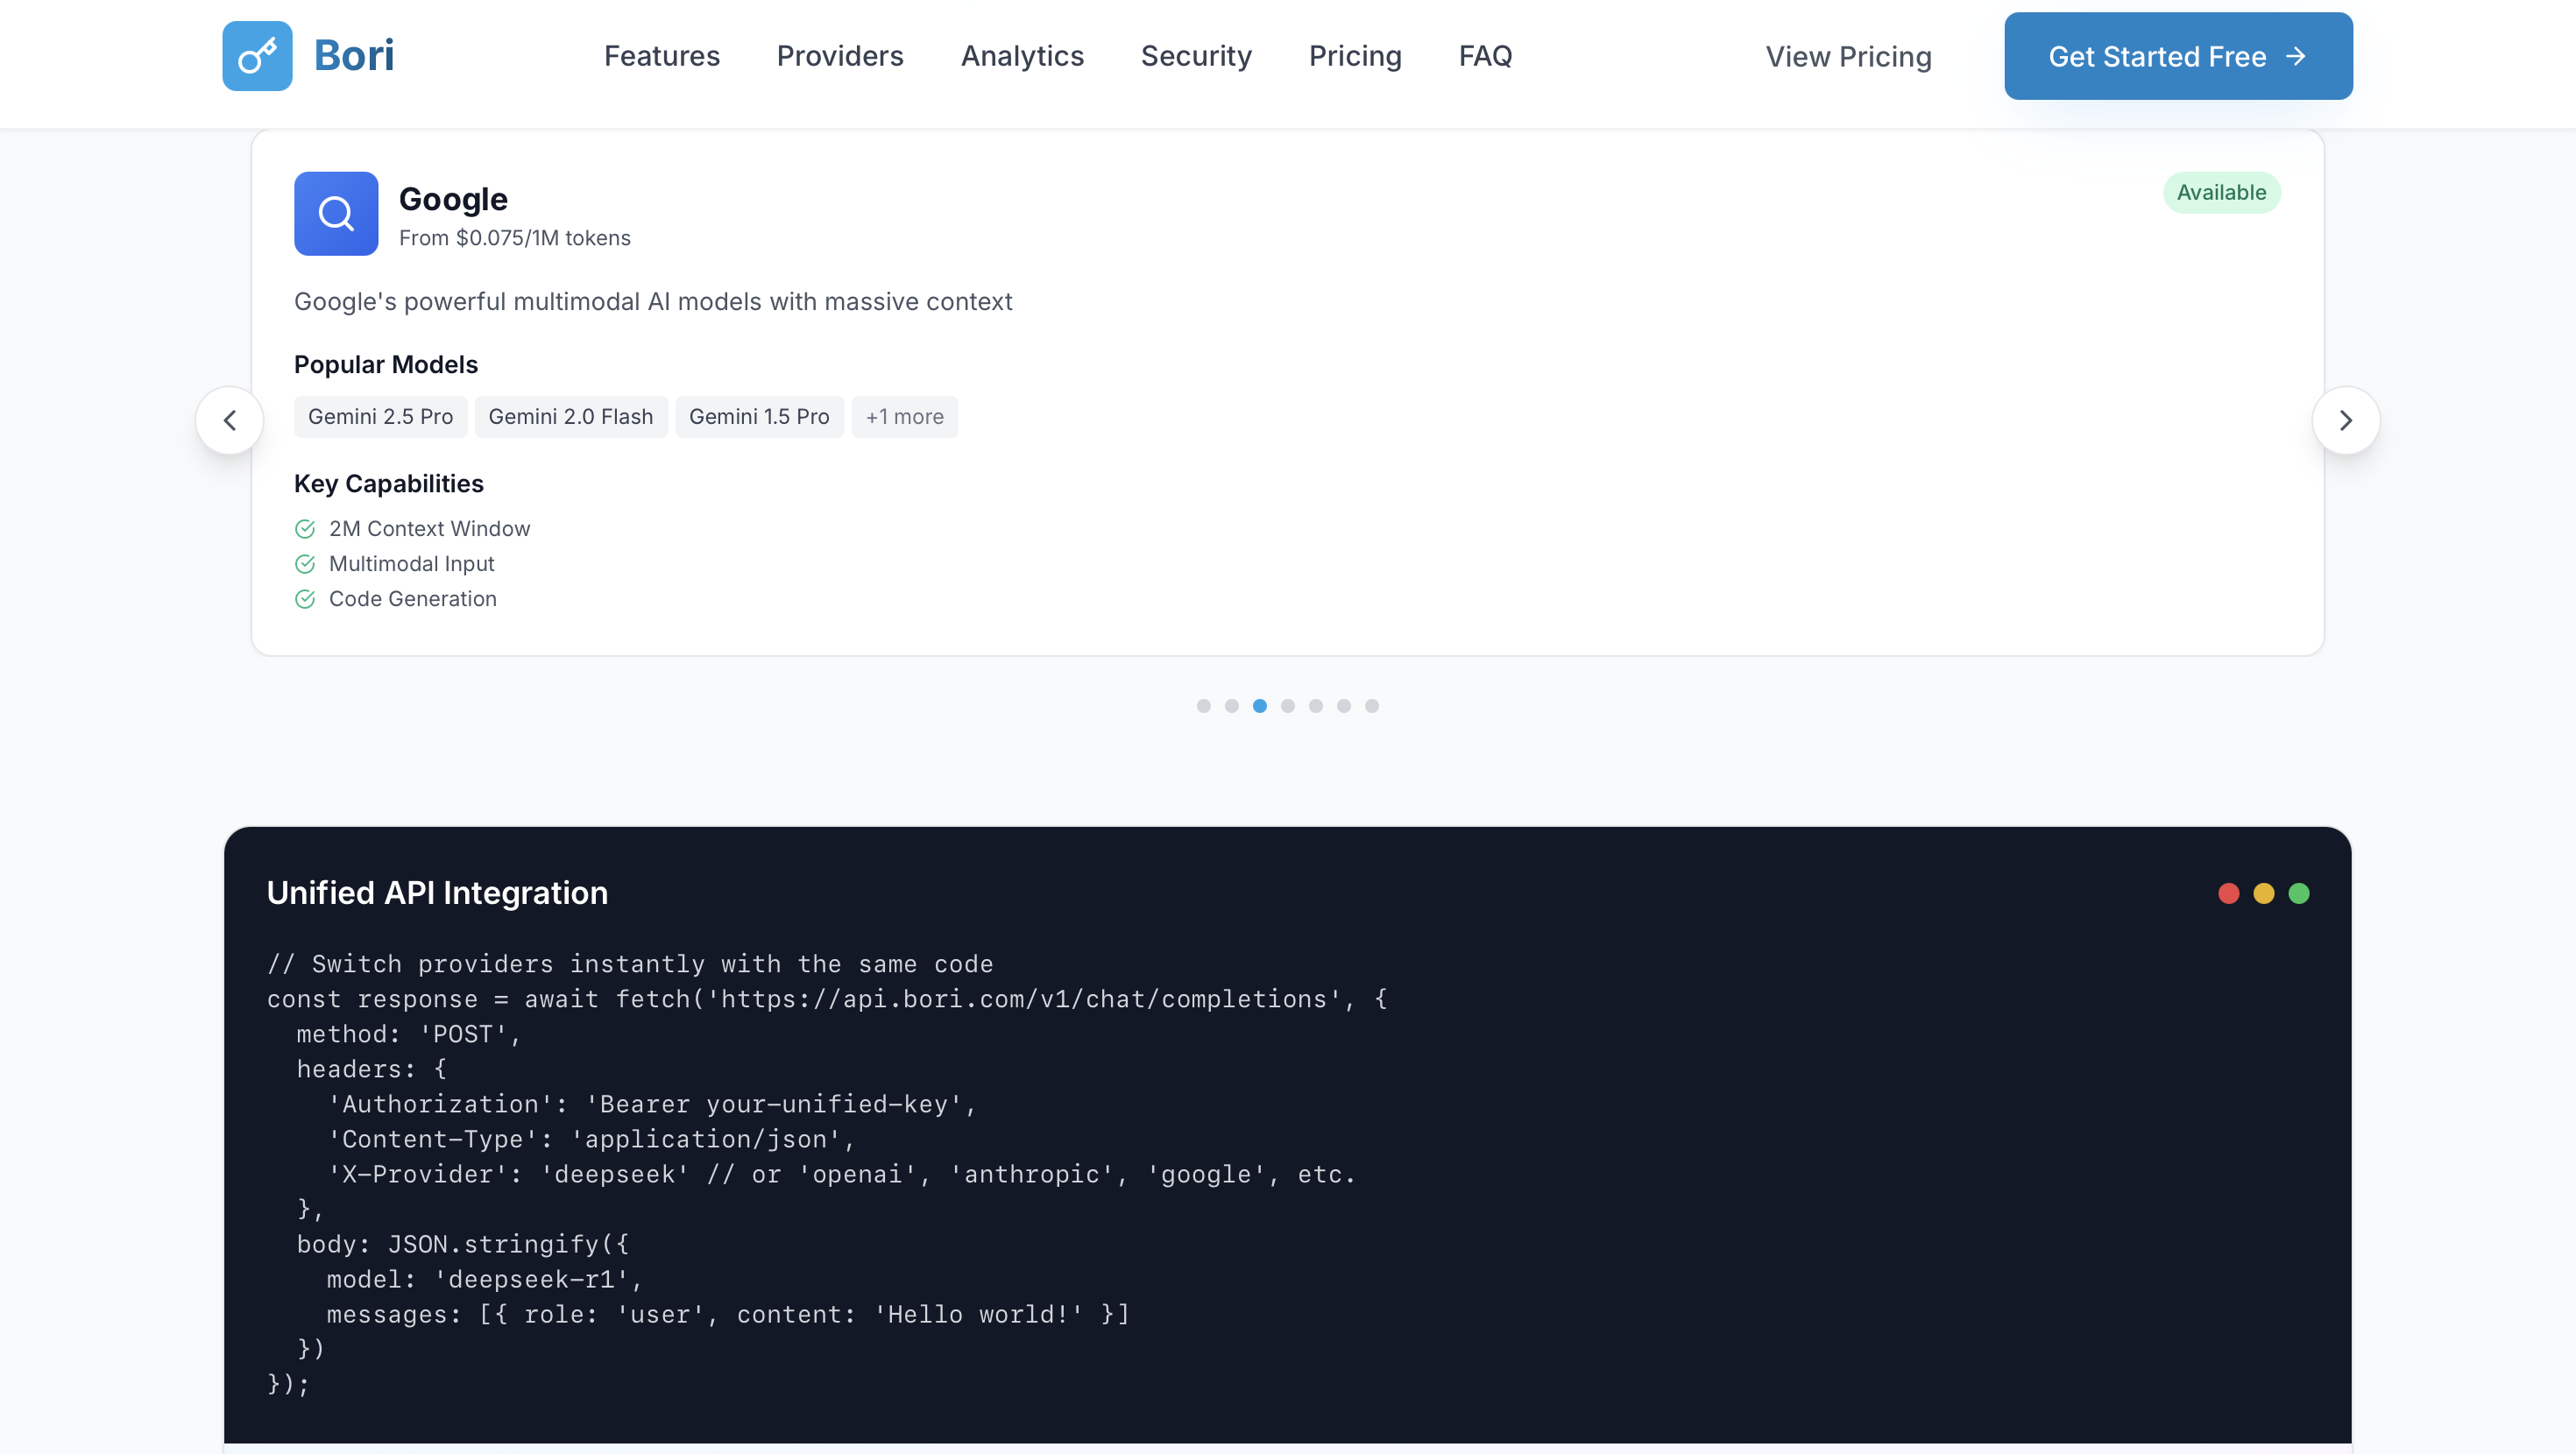The image size is (2576, 1454).
Task: Click check icon beside Code Generation
Action: pyautogui.click(x=305, y=599)
